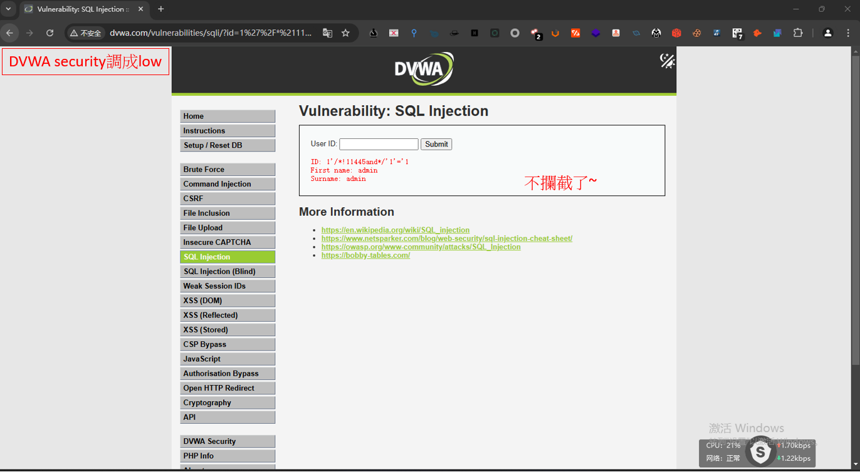Open JavaScript page in sidebar
The image size is (860, 472).
pos(228,359)
